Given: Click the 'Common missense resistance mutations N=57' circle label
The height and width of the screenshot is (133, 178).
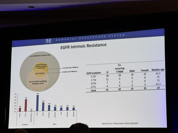Looking at the screenshot, I should point(42,66).
